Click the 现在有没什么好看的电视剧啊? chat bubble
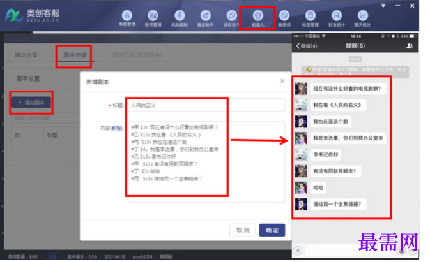 point(347,89)
